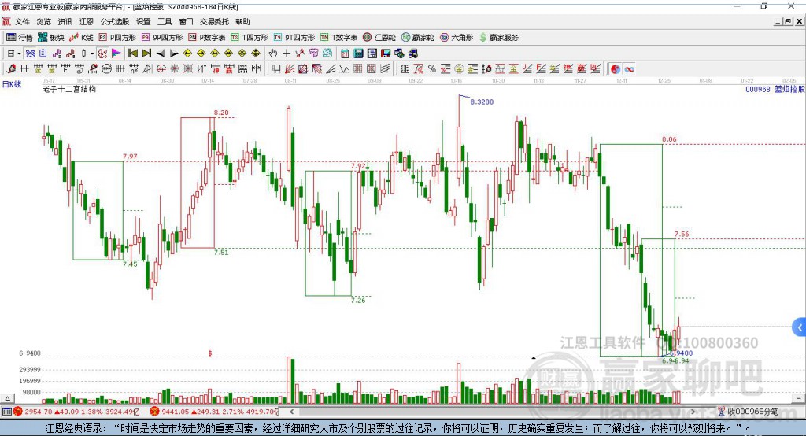806x436 pixels.
Task: Open the P四方形 tool
Action: point(117,38)
